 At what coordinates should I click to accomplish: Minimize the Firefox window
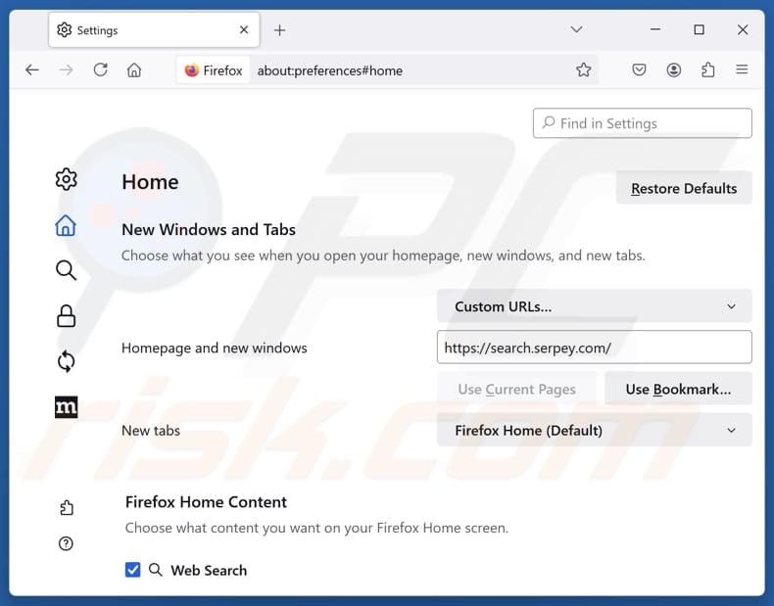click(x=655, y=29)
